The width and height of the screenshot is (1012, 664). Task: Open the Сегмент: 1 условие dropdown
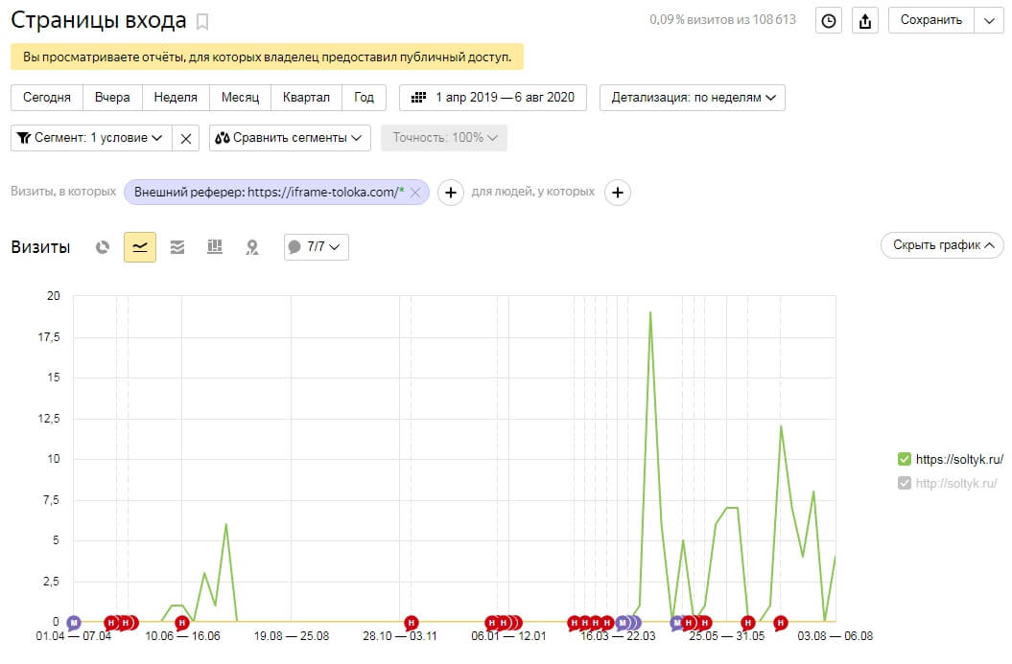(x=92, y=138)
